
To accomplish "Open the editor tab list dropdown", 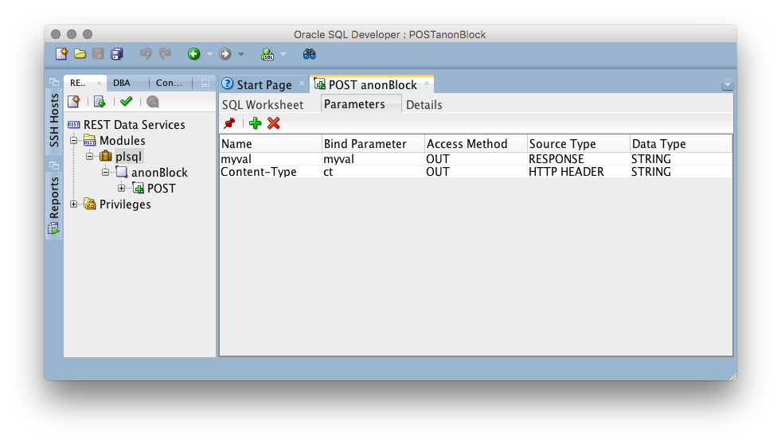I will pos(727,84).
